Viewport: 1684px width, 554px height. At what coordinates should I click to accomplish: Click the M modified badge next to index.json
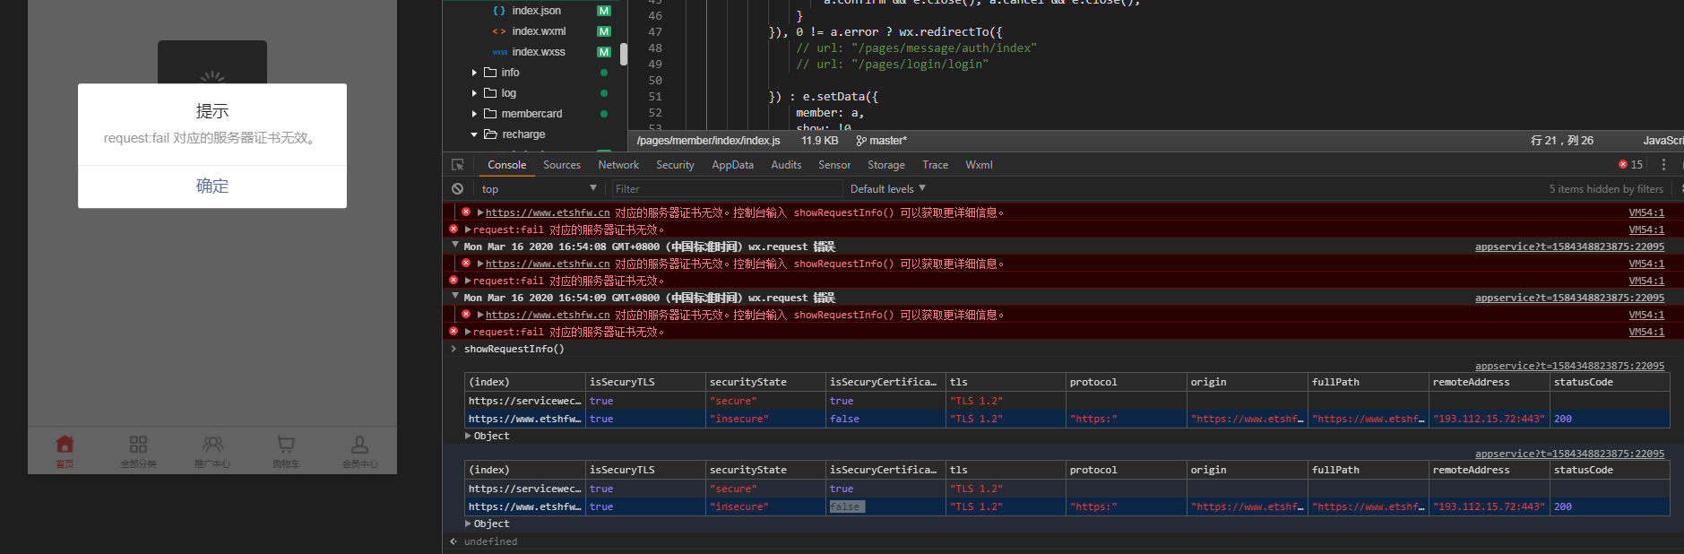[604, 11]
